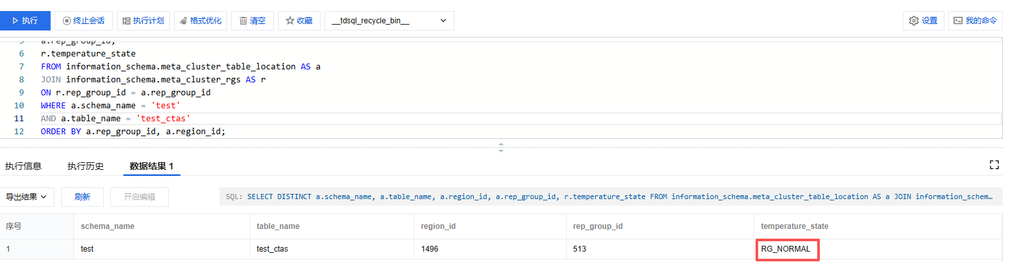
Task: Expand results panel to fullscreen
Action: point(994,165)
